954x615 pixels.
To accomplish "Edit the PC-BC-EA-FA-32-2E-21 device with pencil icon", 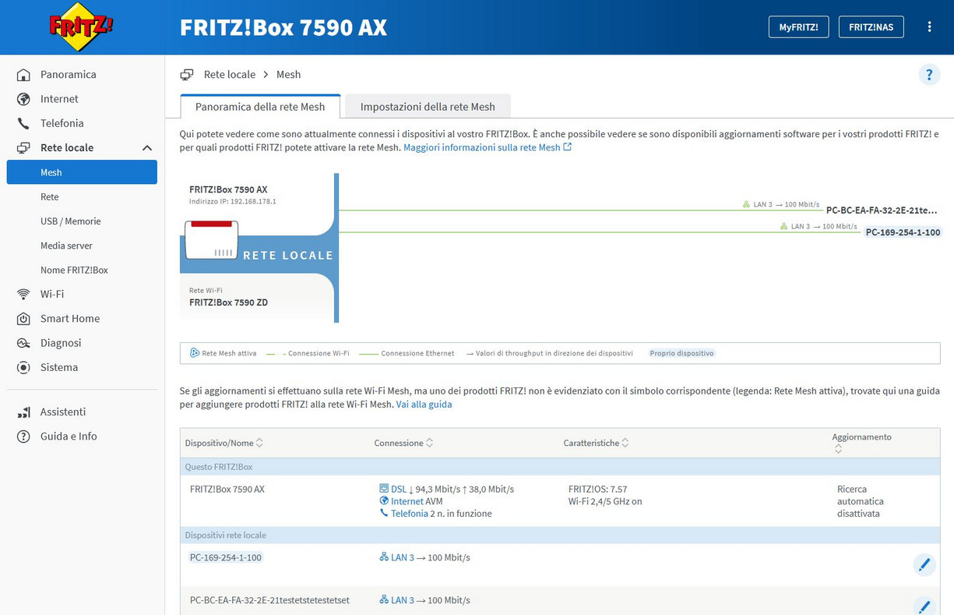I will (x=924, y=606).
